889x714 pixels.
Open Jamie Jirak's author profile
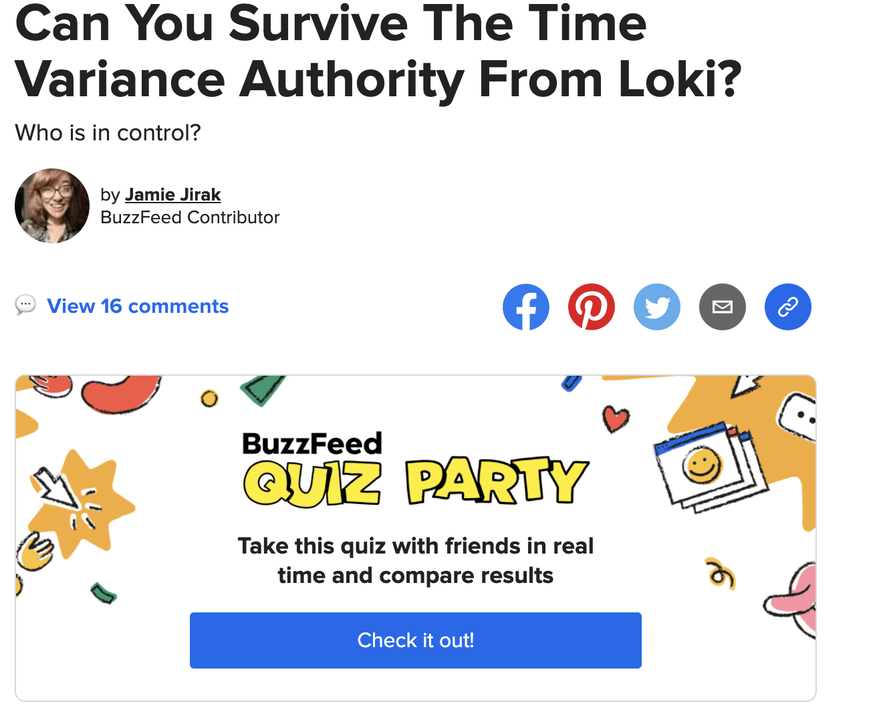coord(172,195)
